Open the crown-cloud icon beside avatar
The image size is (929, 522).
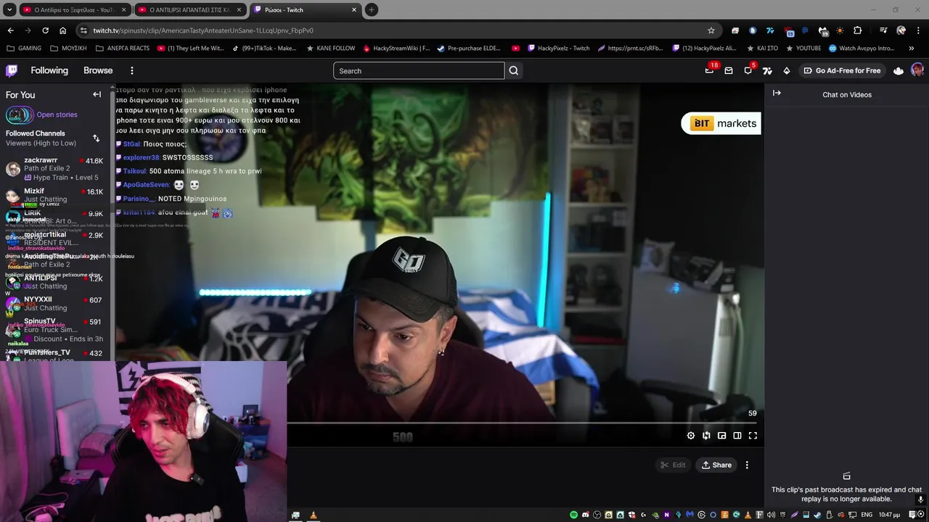(x=899, y=70)
